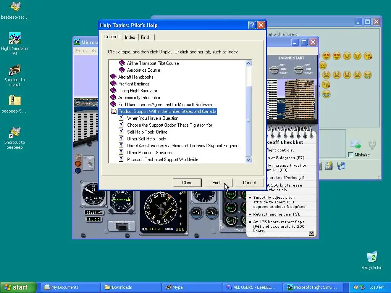Click the bee tray icon in the system tray
The image size is (391, 293).
(356, 287)
